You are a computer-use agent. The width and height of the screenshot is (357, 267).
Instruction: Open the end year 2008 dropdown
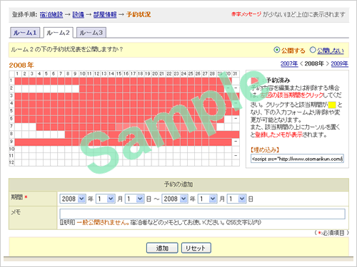tap(174, 199)
